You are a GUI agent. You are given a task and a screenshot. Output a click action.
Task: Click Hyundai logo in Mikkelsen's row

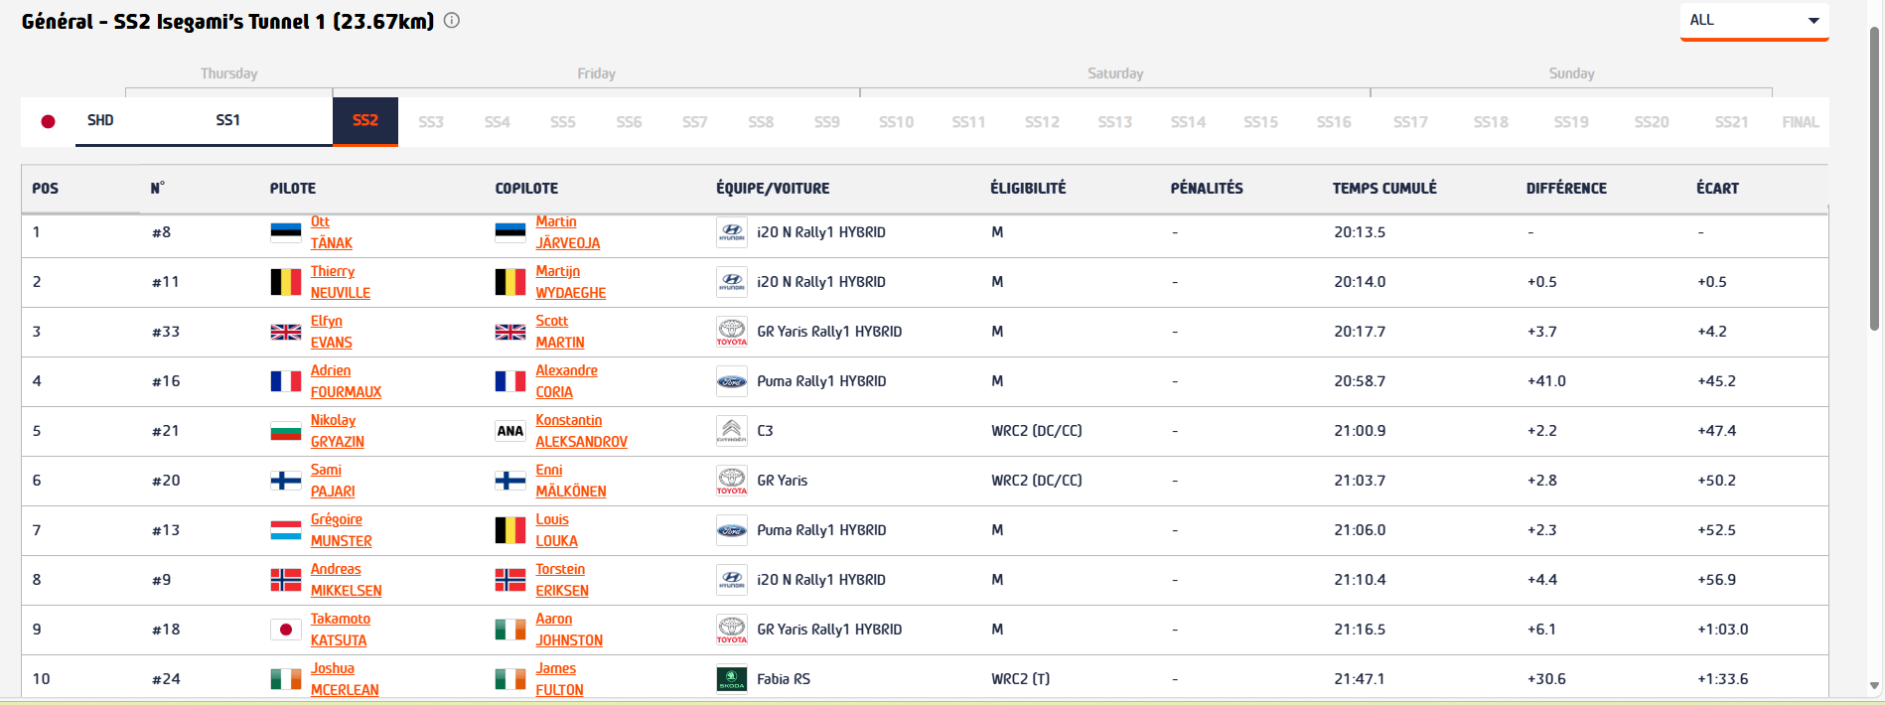pyautogui.click(x=732, y=580)
